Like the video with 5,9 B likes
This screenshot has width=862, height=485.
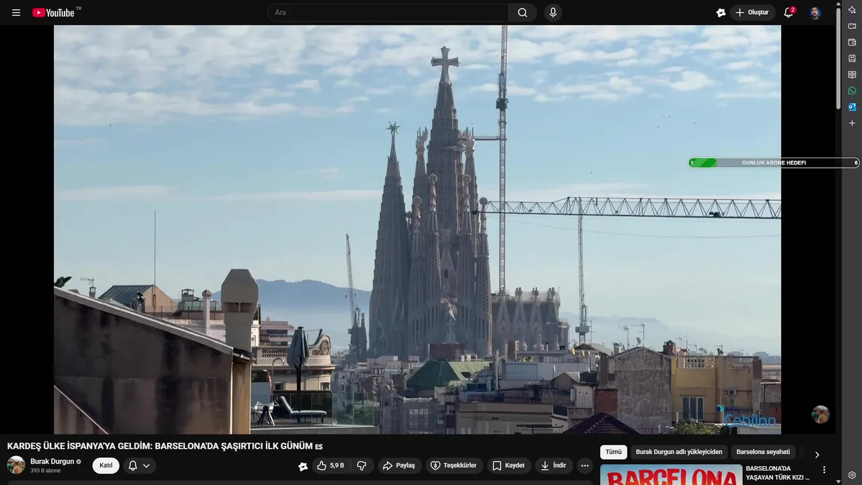point(331,465)
